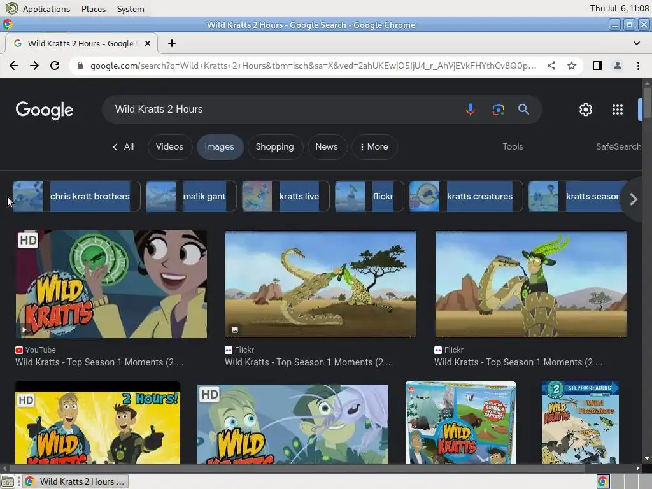The width and height of the screenshot is (652, 489).
Task: Select the 'chris kratt brothers' chip
Action: coord(76,196)
